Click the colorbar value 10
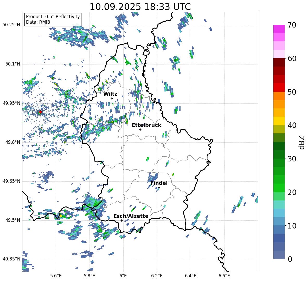The height and width of the screenshot is (281, 308). coord(292,226)
